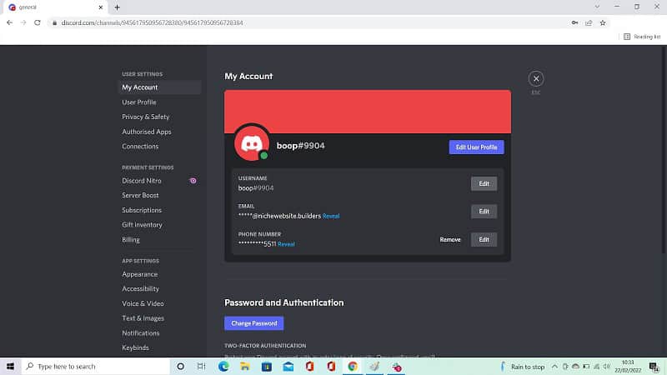Click the Change Password button
This screenshot has width=667, height=375.
coord(254,323)
